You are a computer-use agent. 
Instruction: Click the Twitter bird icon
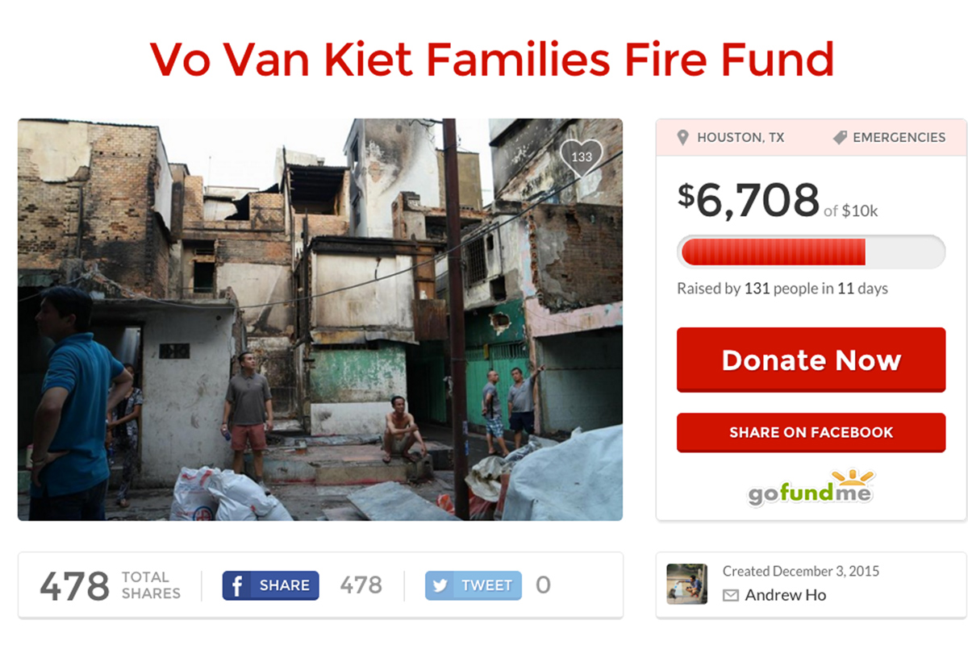440,585
